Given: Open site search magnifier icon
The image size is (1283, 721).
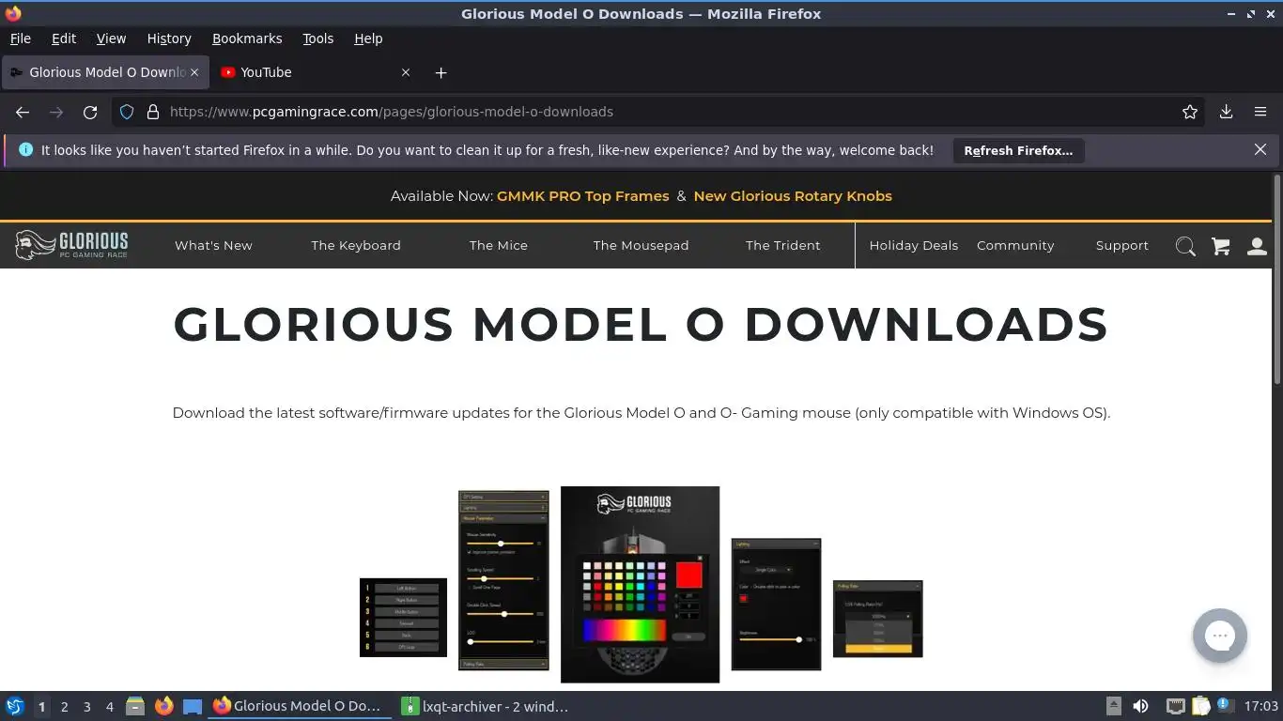Looking at the screenshot, I should (x=1185, y=246).
